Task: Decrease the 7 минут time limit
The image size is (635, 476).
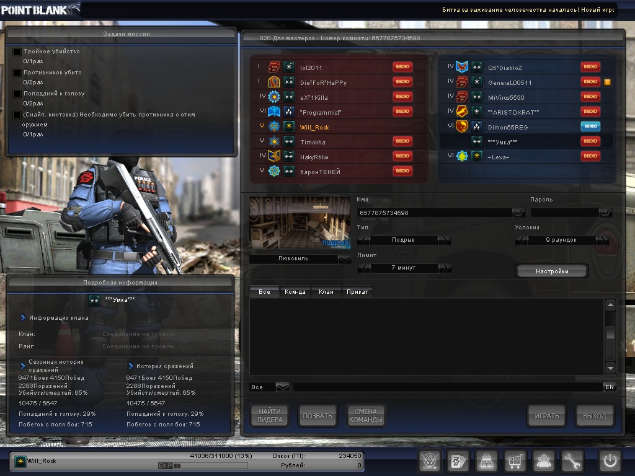Action: click(x=363, y=268)
